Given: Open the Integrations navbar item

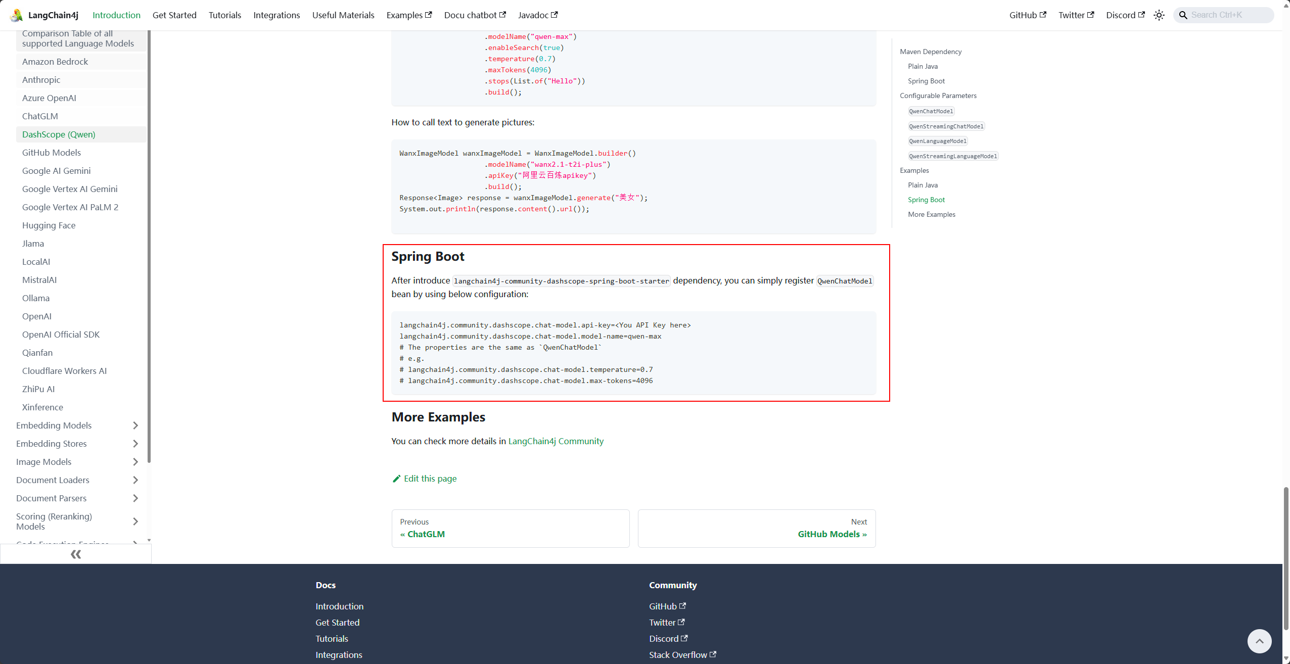Looking at the screenshot, I should click(277, 15).
